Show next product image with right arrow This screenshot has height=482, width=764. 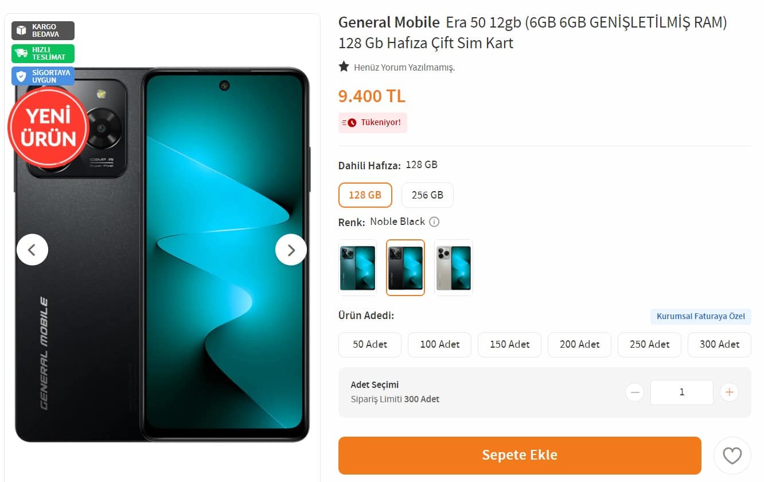pyautogui.click(x=291, y=250)
